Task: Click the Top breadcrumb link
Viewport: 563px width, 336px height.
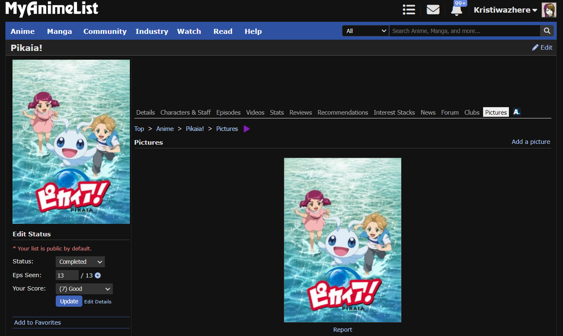Action: (139, 129)
